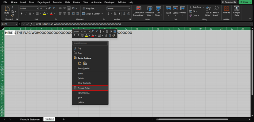
Task: Open the Name Box dropdown showing R1C1
Action: tap(16, 24)
